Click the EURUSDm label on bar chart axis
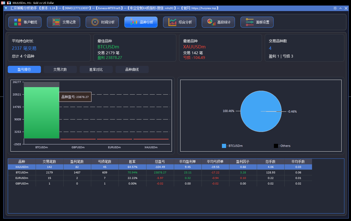The width and height of the screenshot is (351, 221). (114, 147)
